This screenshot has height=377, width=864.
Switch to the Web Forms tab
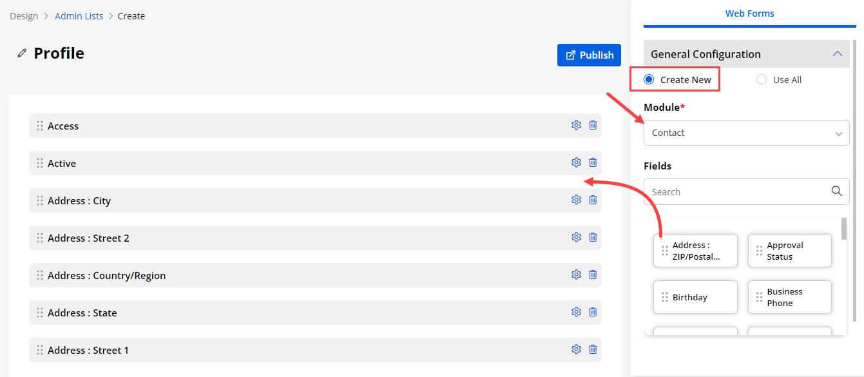click(749, 14)
